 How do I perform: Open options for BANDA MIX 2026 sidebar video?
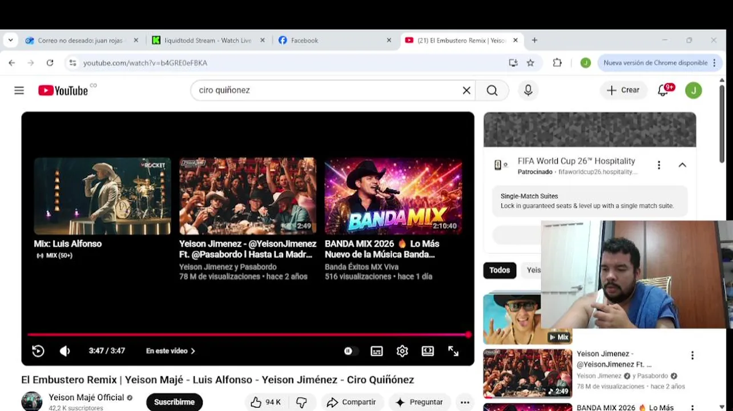692,408
